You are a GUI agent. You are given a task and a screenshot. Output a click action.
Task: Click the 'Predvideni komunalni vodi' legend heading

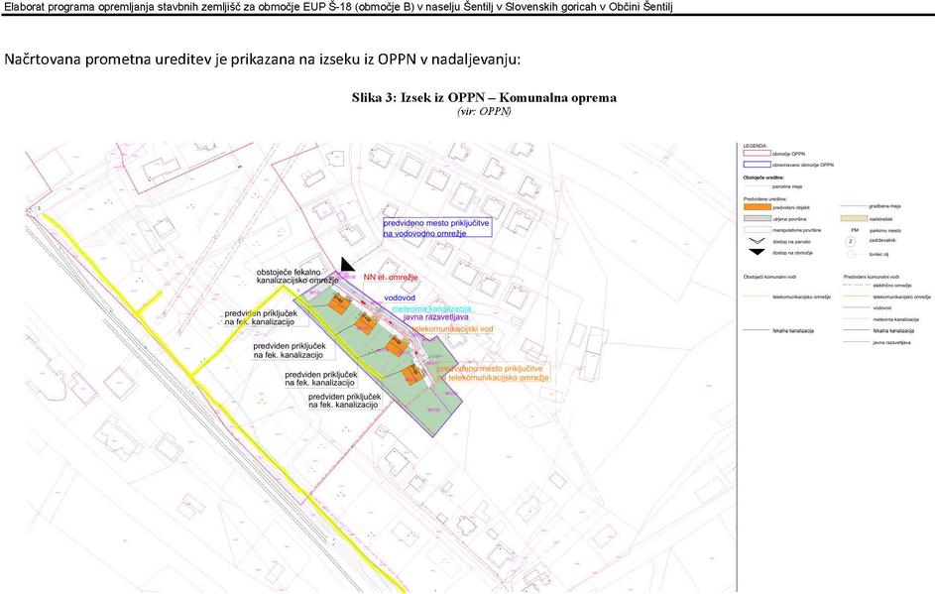pos(872,277)
